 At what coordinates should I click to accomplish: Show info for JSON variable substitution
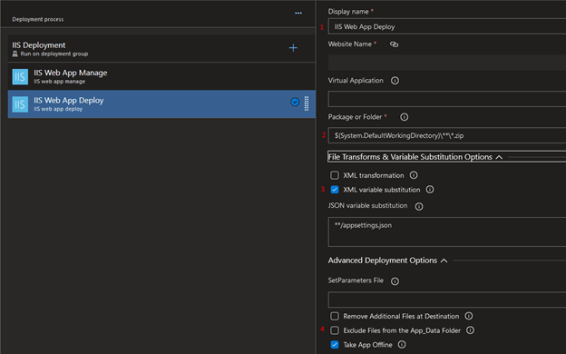coord(419,206)
